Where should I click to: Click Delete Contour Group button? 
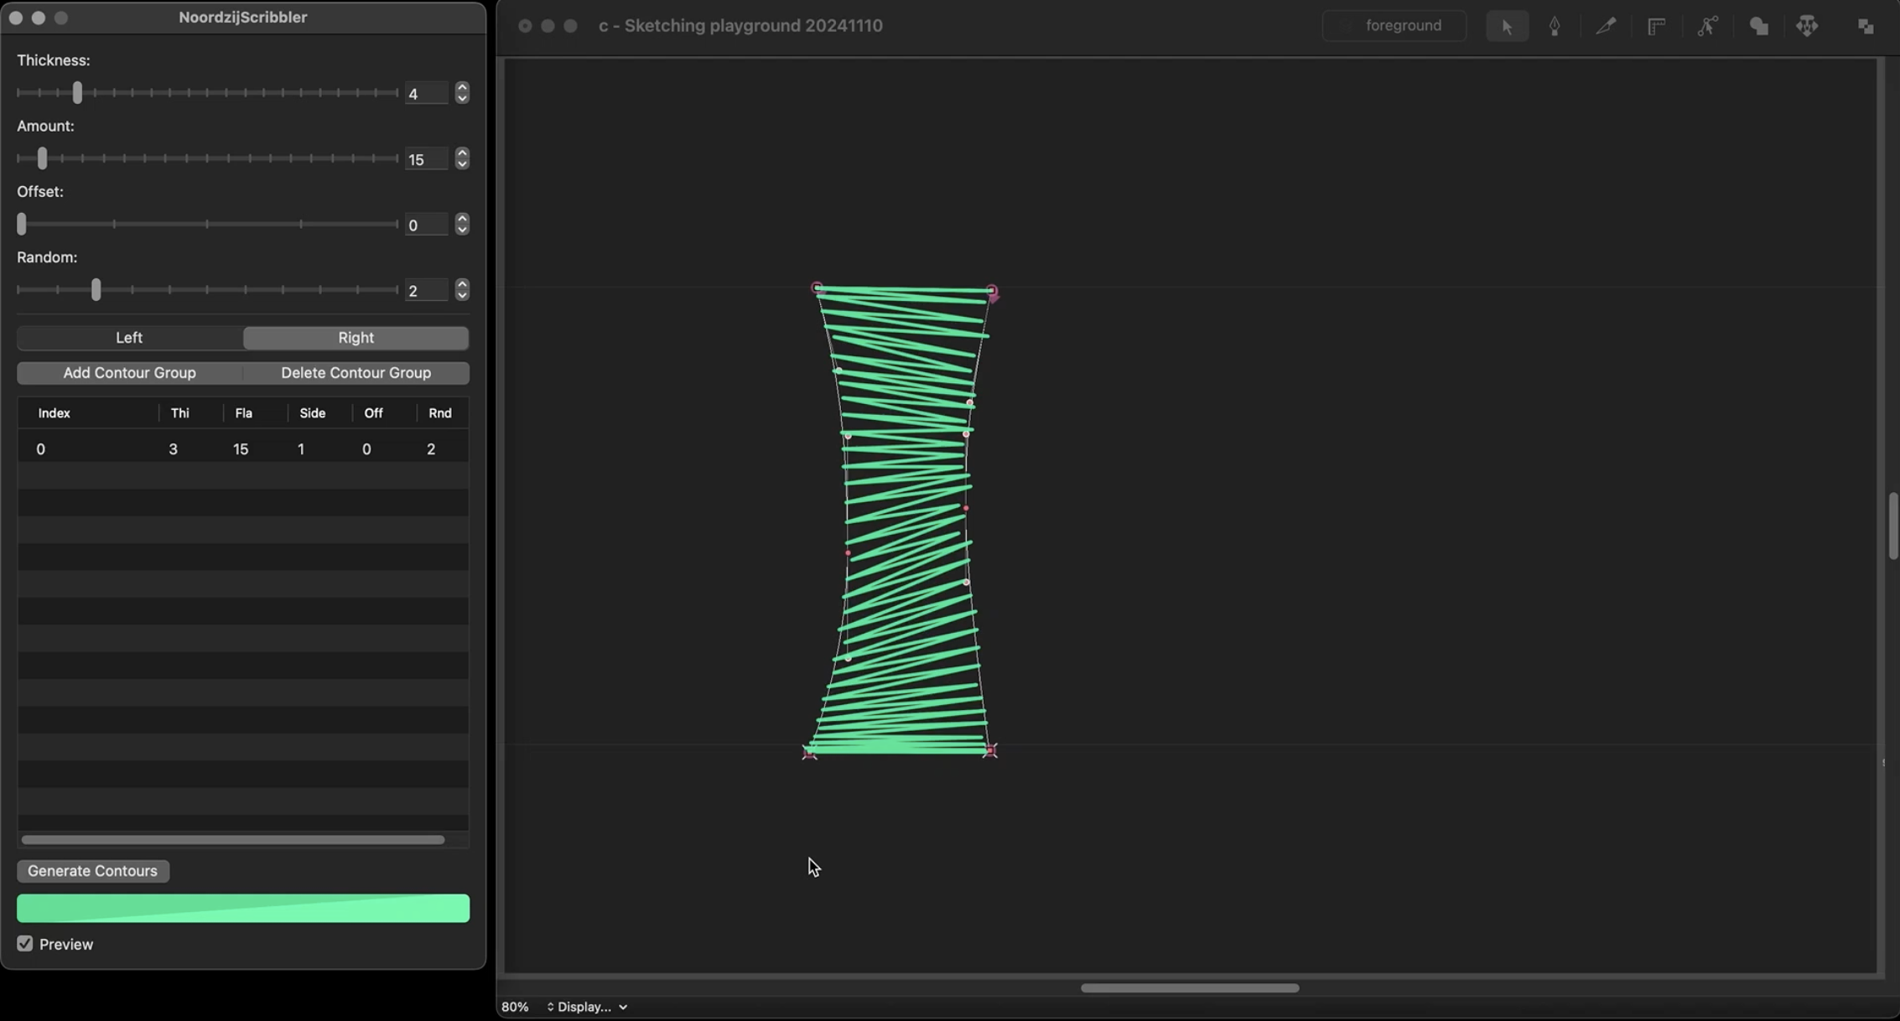click(356, 373)
